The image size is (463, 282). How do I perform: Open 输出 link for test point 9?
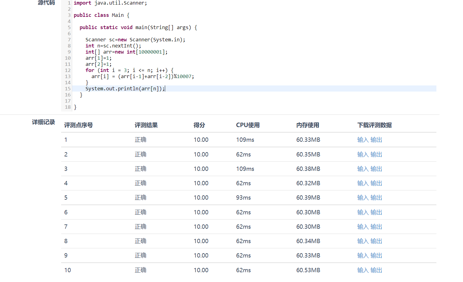click(x=376, y=256)
